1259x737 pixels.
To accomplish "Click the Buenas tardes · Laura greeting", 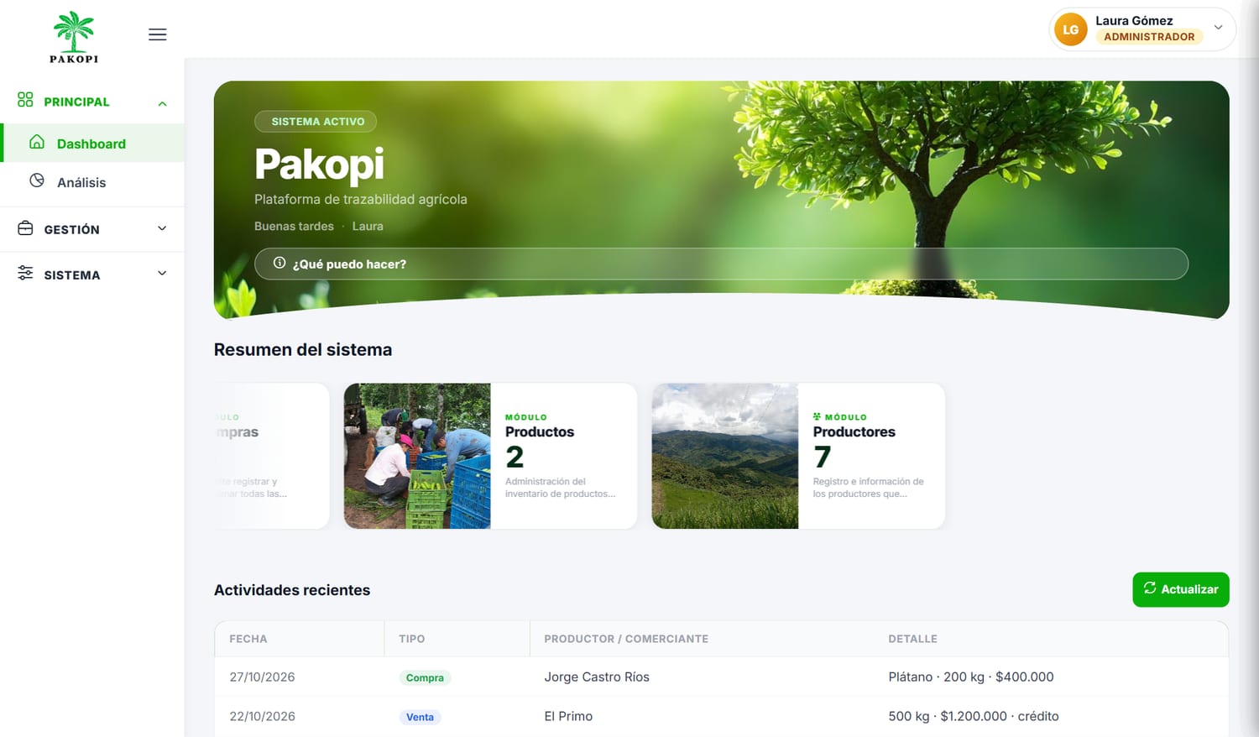I will tap(319, 226).
